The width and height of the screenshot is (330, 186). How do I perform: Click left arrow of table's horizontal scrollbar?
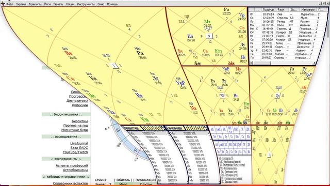(251, 63)
